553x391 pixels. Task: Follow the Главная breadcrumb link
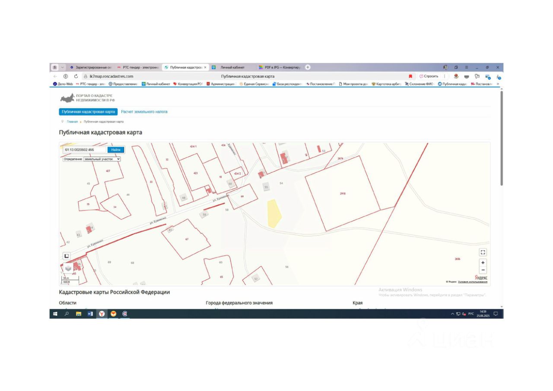[x=72, y=122]
